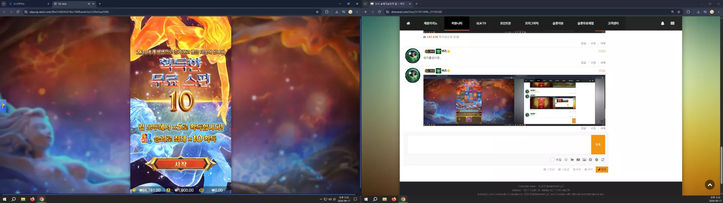723x203 pixels.
Task: Click the minus circle icon under comment box
Action: 596,160
